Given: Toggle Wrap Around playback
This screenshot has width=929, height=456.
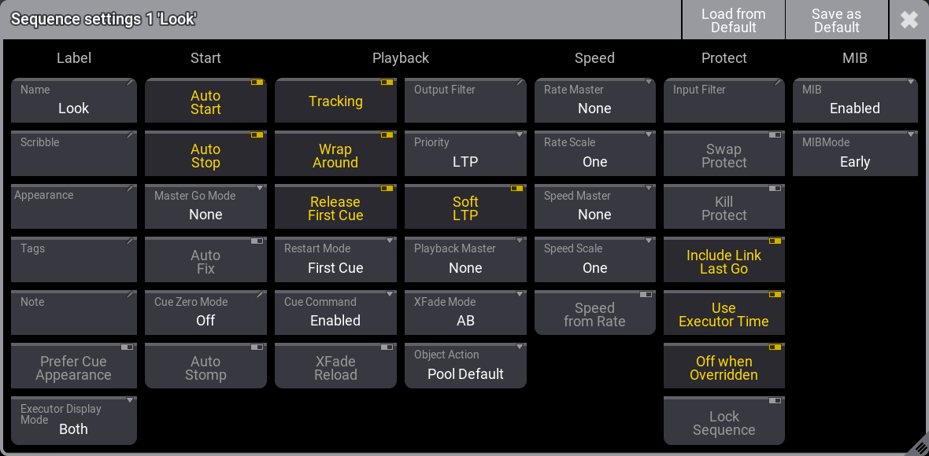Looking at the screenshot, I should [335, 156].
